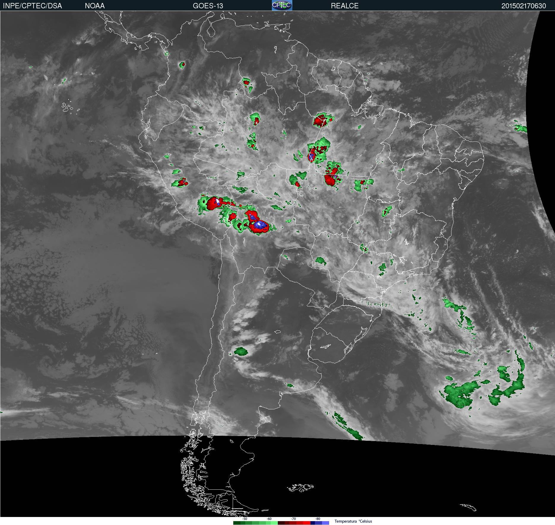Click the CPTEC logo in the header
555x525 pixels.
tap(282, 5)
